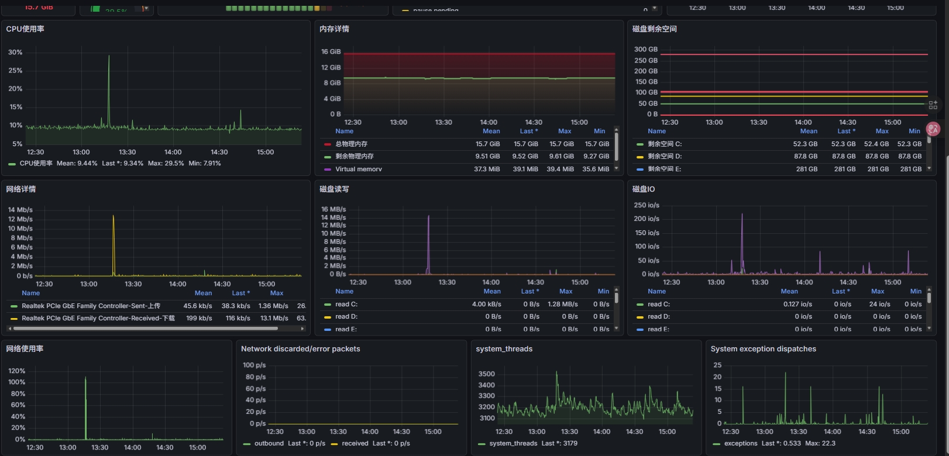Click the received legend label
The width and height of the screenshot is (949, 456).
(x=355, y=443)
